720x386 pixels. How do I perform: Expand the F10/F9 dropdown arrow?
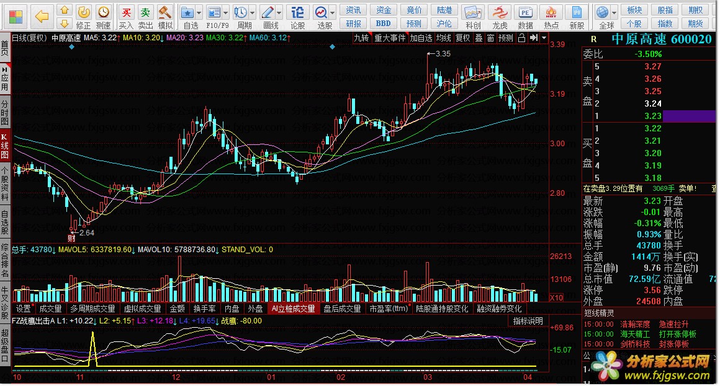click(225, 13)
